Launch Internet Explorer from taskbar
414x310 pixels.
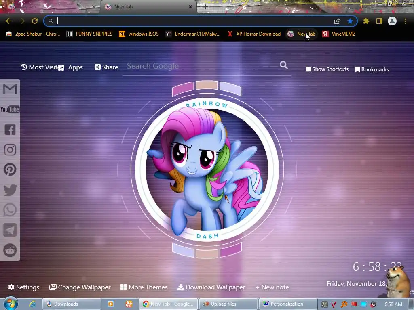(32, 304)
